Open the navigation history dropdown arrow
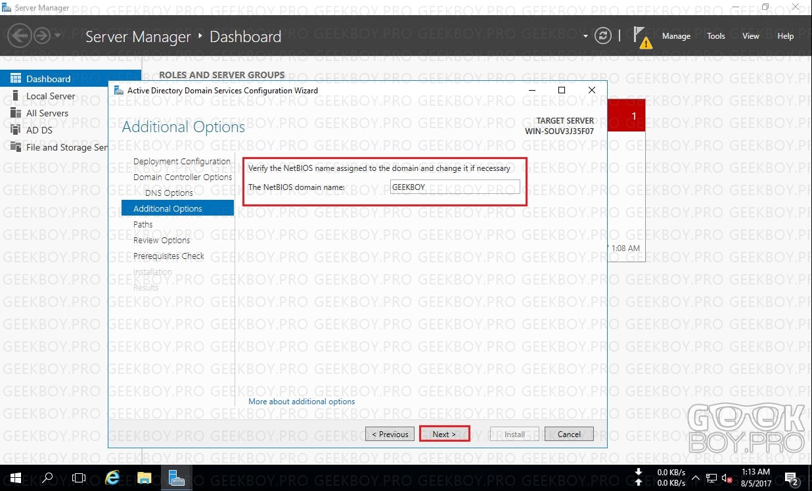Screen dimensions: 812x491 coord(57,36)
